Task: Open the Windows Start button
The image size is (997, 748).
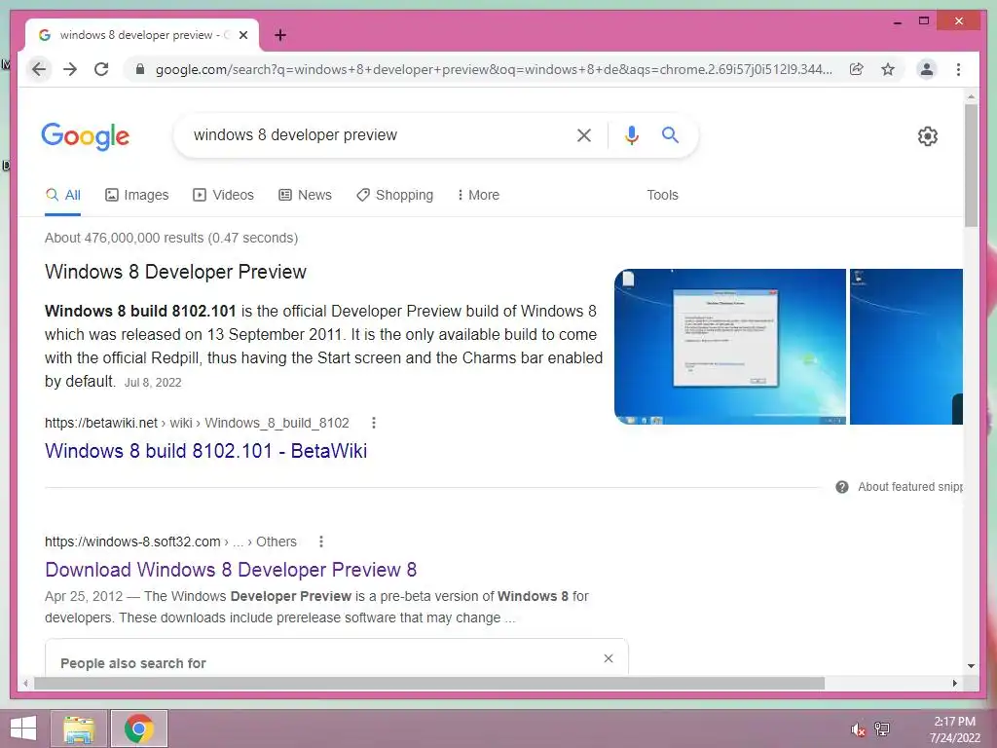Action: coord(23,729)
